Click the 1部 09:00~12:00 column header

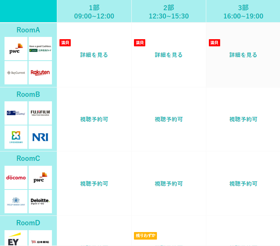pos(94,11)
